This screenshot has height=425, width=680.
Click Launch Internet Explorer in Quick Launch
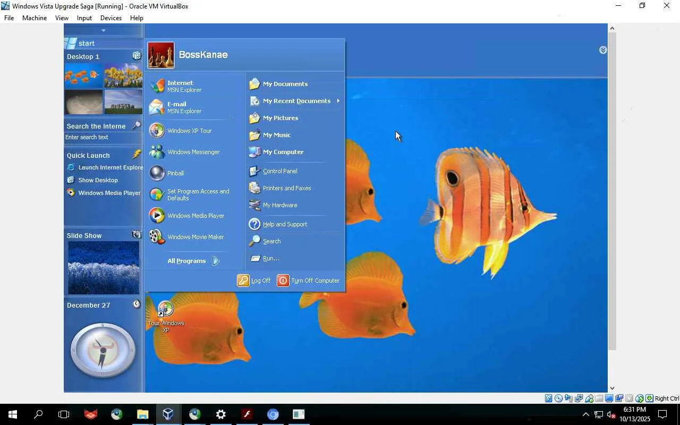[x=105, y=167]
